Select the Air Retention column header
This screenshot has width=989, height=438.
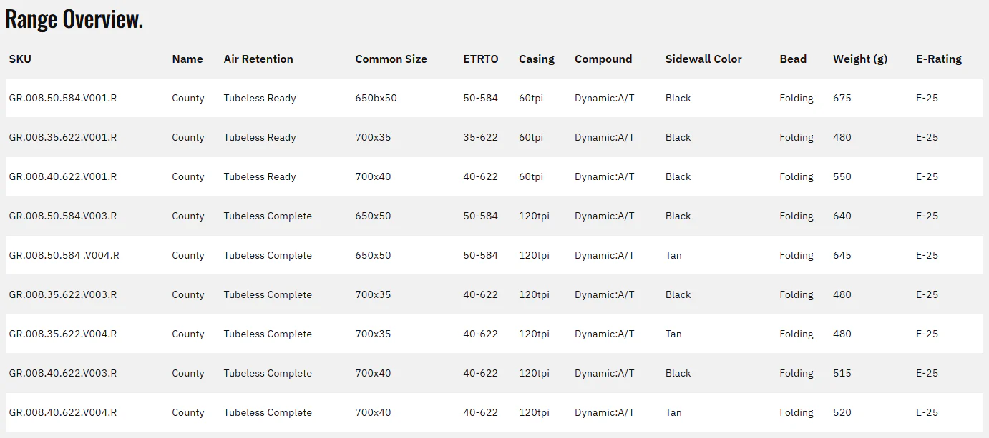pyautogui.click(x=258, y=59)
